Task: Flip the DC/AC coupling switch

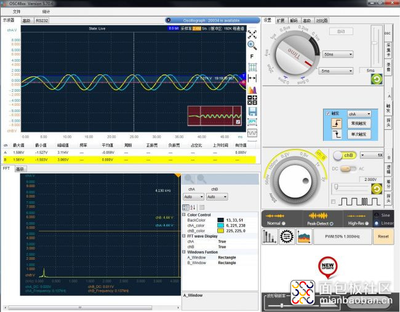Action: pyautogui.click(x=348, y=169)
